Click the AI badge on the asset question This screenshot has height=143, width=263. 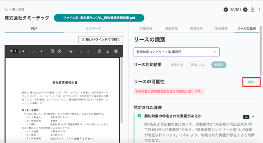coord(246,117)
